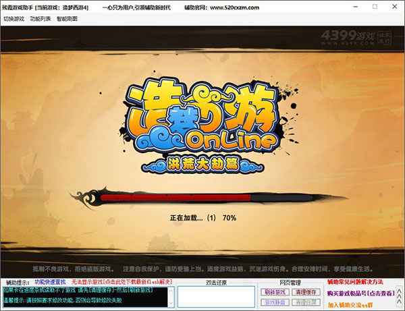Click 加入辅助交流qq群 link
Image resolution: width=405 pixels, height=311 pixels.
tap(350, 305)
